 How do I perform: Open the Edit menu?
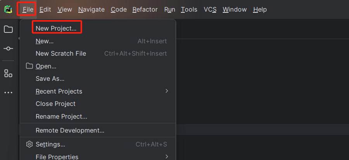coord(45,9)
